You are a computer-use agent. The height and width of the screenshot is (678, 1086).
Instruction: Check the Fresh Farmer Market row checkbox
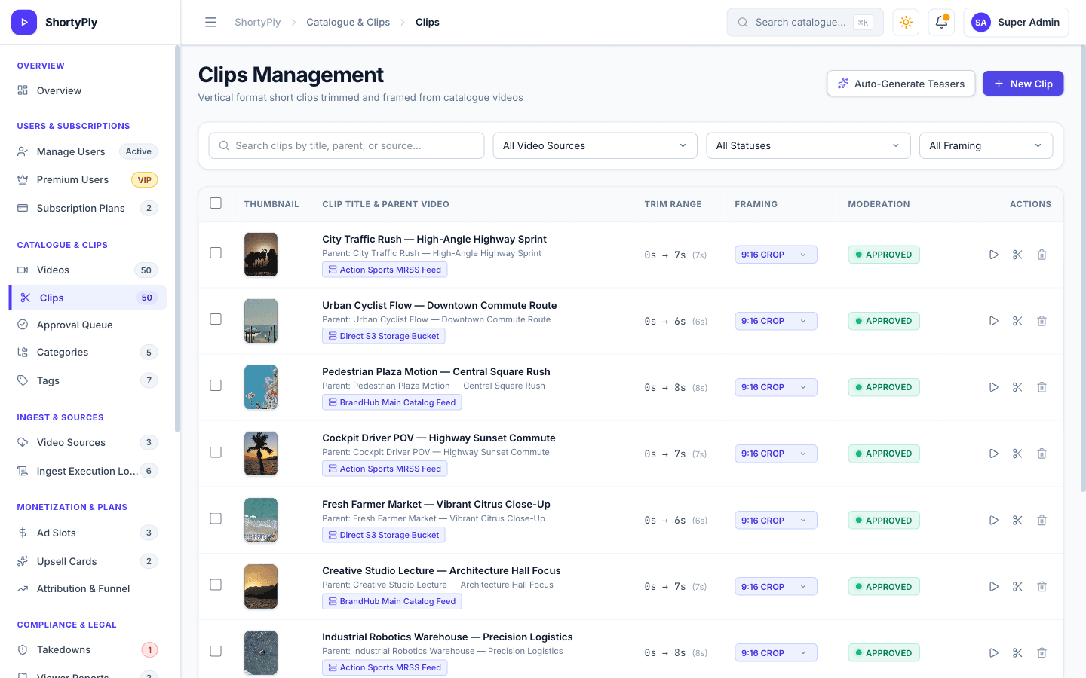pos(216,518)
